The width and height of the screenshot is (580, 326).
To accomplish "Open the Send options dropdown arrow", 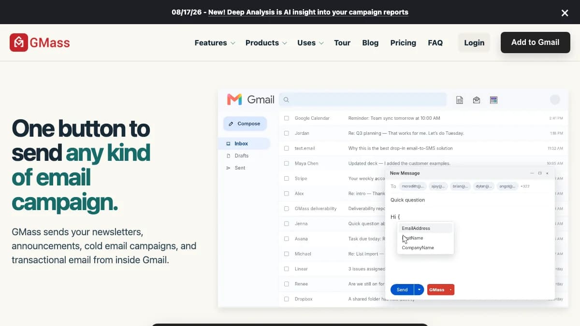I will click(419, 290).
